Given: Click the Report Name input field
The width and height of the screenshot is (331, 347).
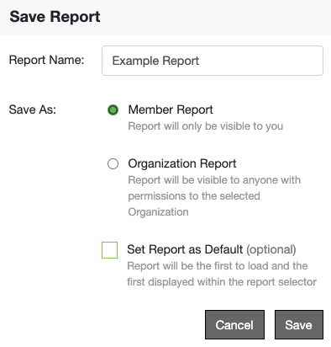Looking at the screenshot, I should tap(213, 61).
